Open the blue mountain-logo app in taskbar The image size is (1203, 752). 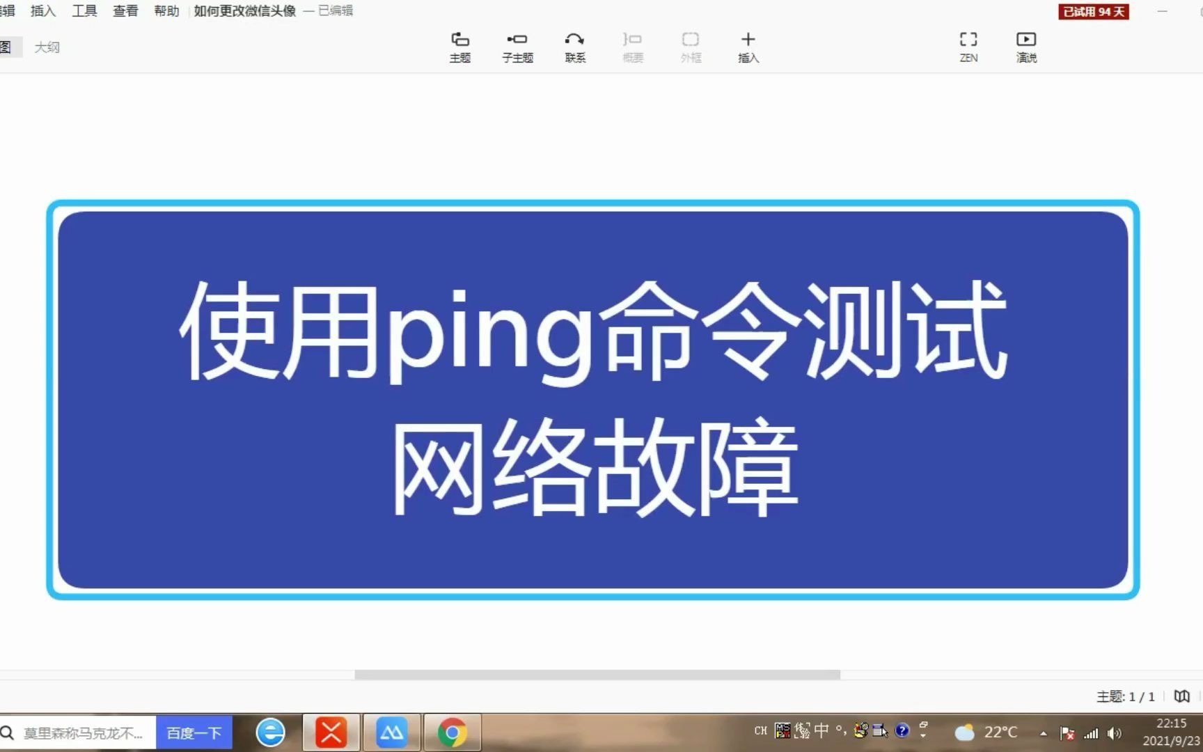click(391, 733)
